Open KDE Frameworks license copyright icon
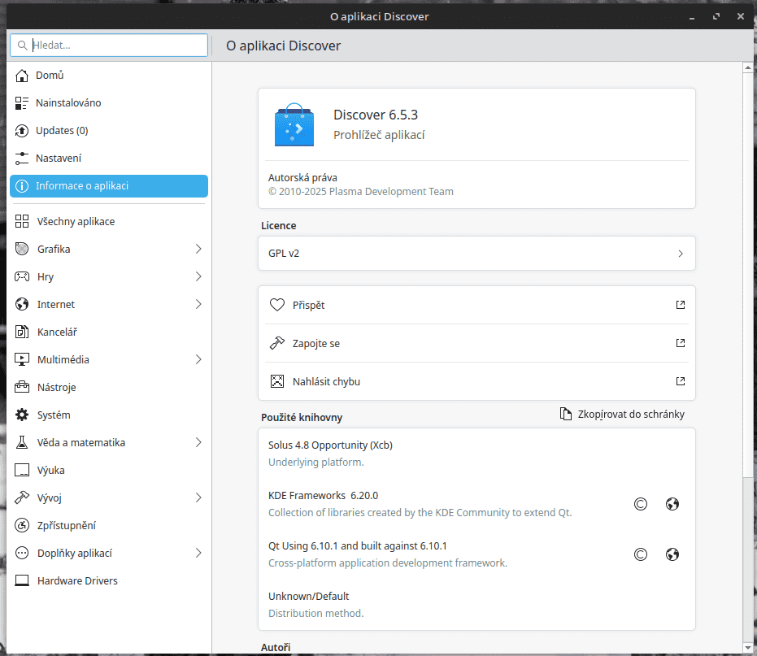The width and height of the screenshot is (757, 656). pyautogui.click(x=641, y=504)
